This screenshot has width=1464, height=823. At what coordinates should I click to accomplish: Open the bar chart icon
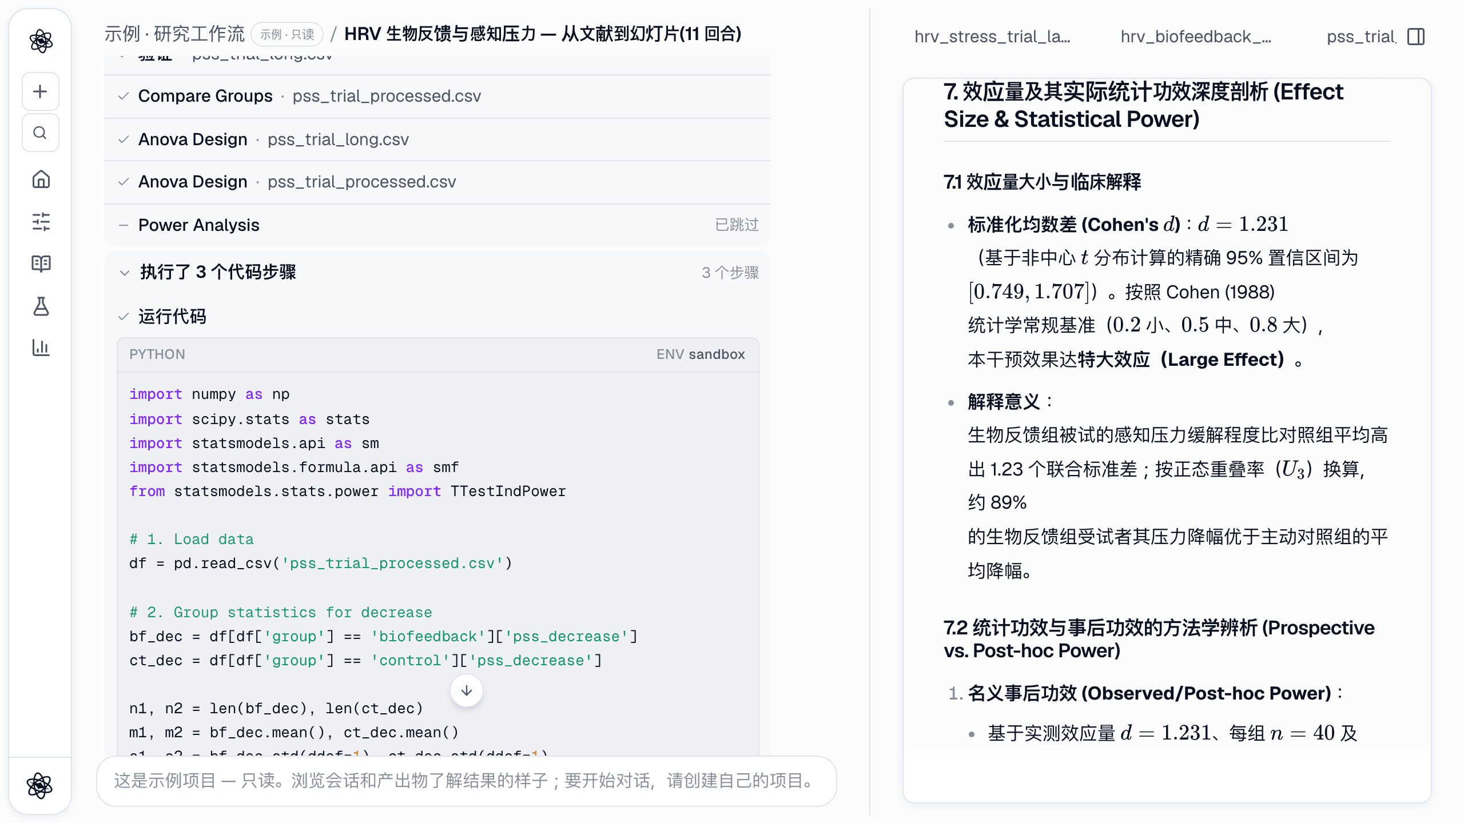coord(41,347)
